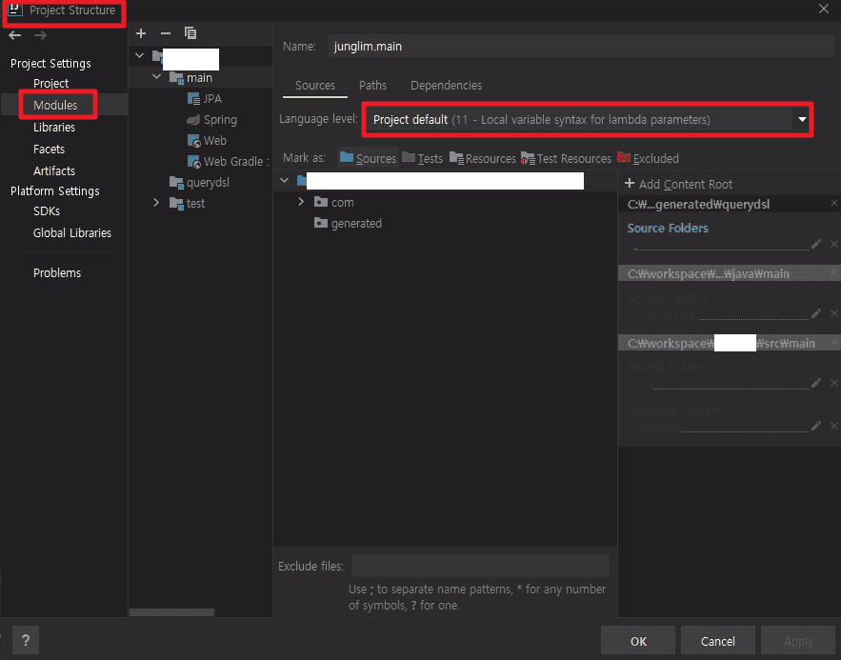
Task: Switch to the Paths tab
Action: pyautogui.click(x=372, y=86)
